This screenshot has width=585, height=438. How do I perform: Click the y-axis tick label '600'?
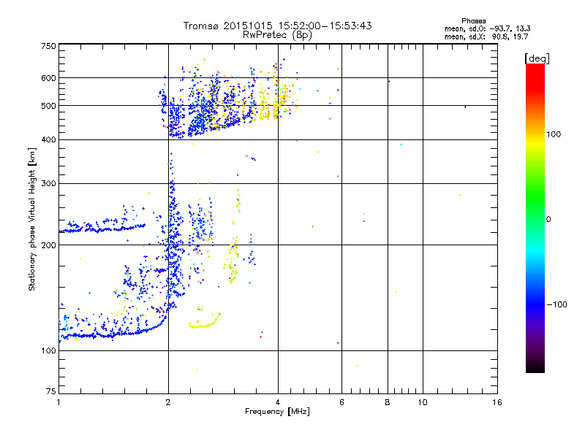click(x=48, y=78)
